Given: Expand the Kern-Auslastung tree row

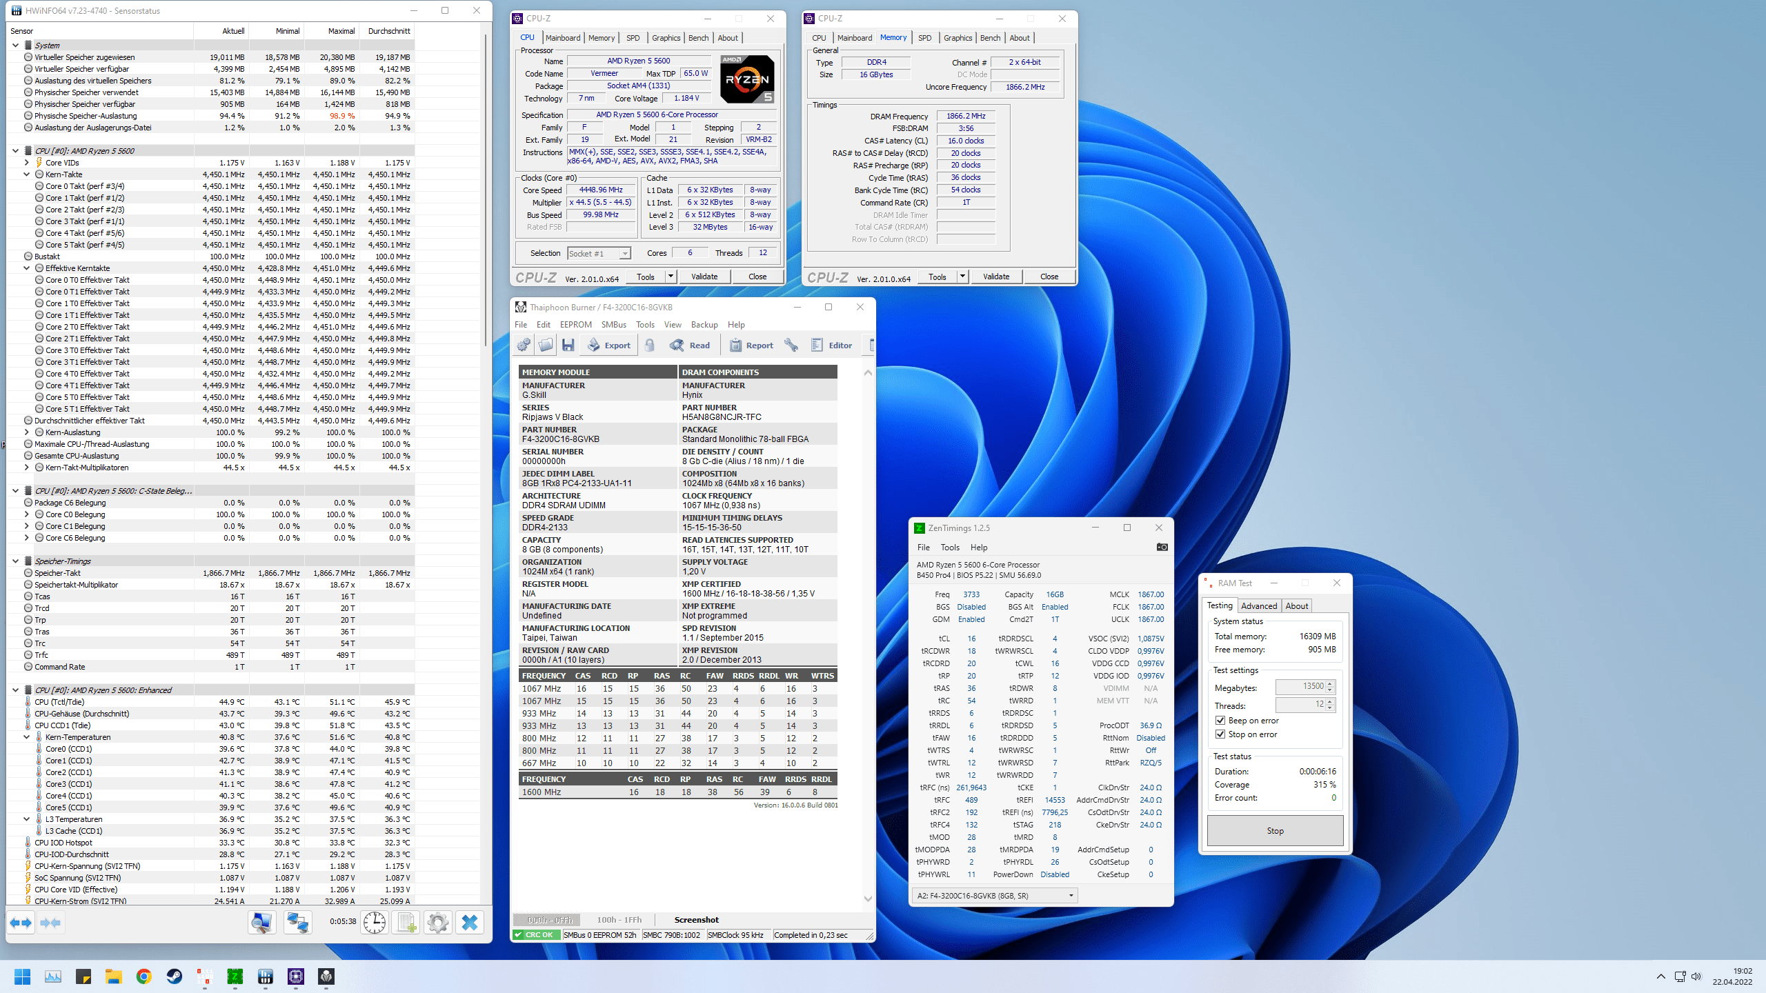Looking at the screenshot, I should point(26,432).
